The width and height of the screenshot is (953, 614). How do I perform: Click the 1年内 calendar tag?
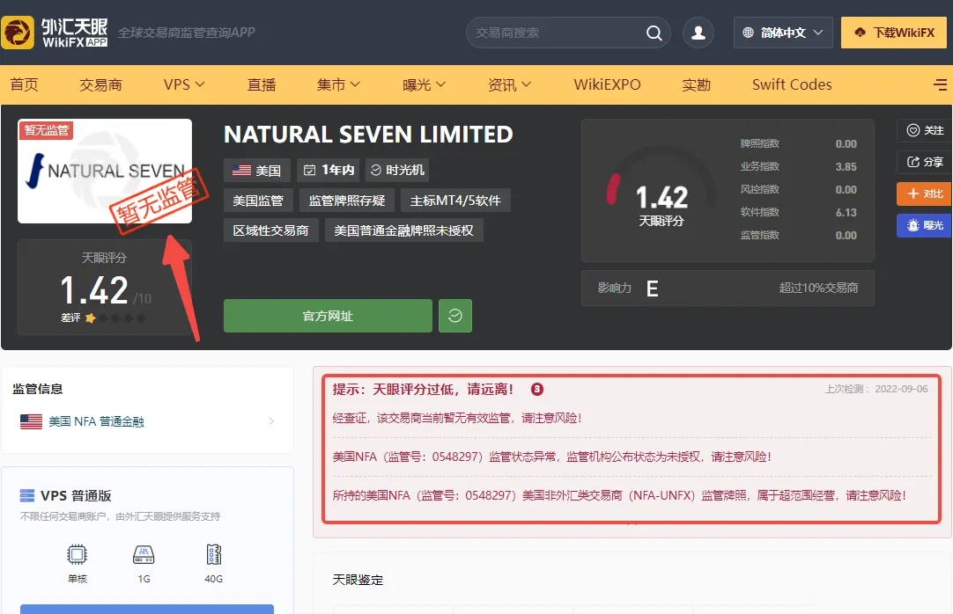pos(329,170)
